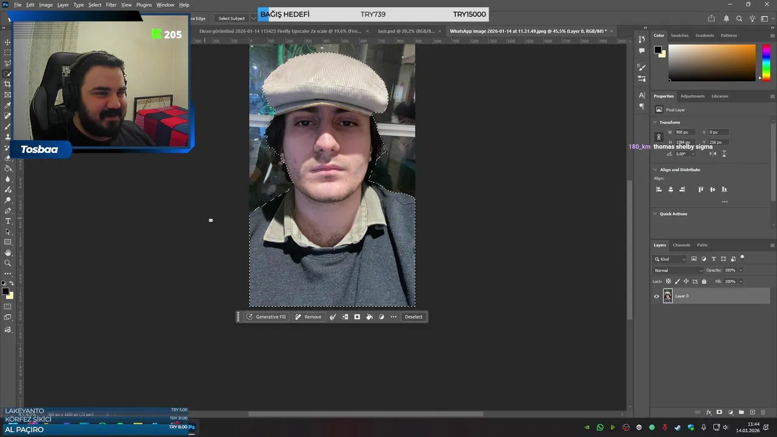Viewport: 777px width, 437px height.
Task: Turn layer filtering on or off
Action: 742,258
